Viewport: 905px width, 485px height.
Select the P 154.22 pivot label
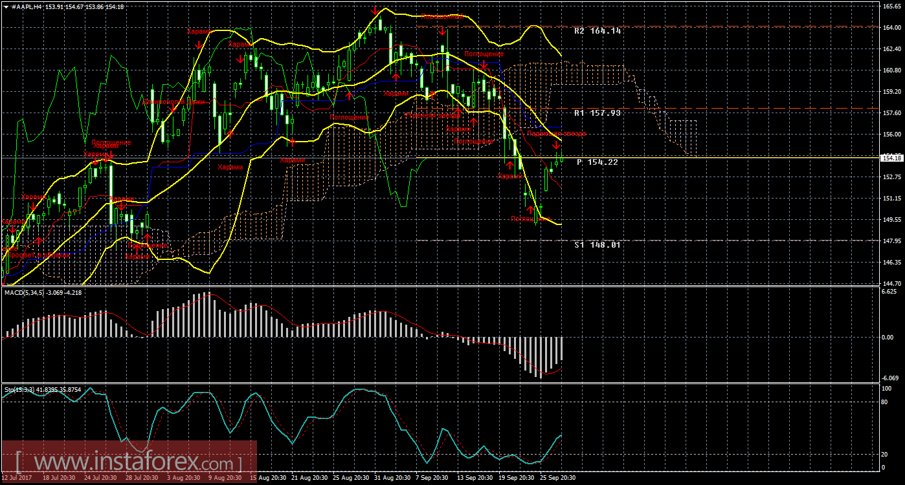click(x=597, y=162)
